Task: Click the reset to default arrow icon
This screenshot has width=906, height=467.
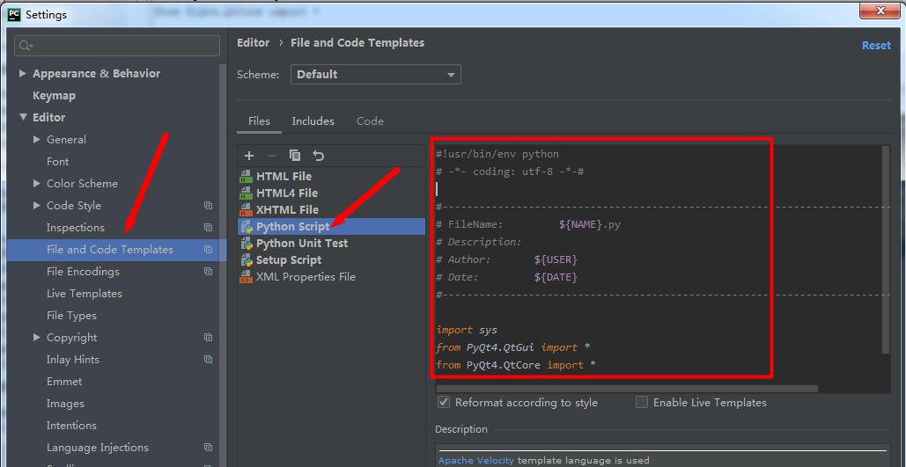Action: point(319,156)
